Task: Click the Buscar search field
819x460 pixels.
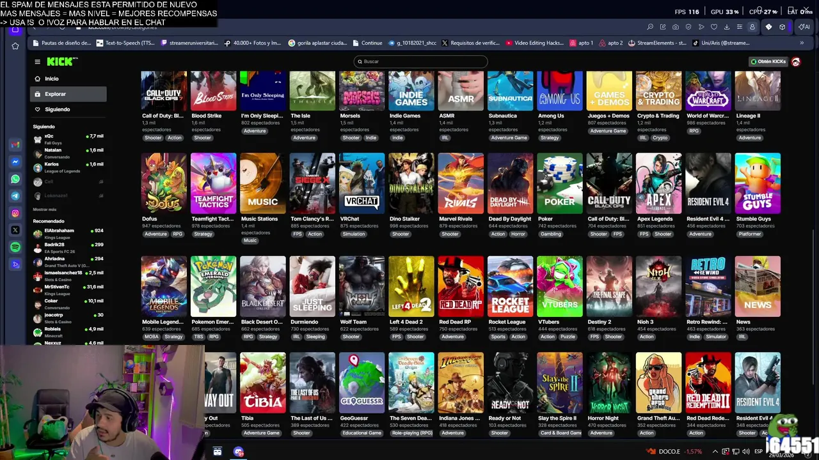Action: [x=420, y=61]
